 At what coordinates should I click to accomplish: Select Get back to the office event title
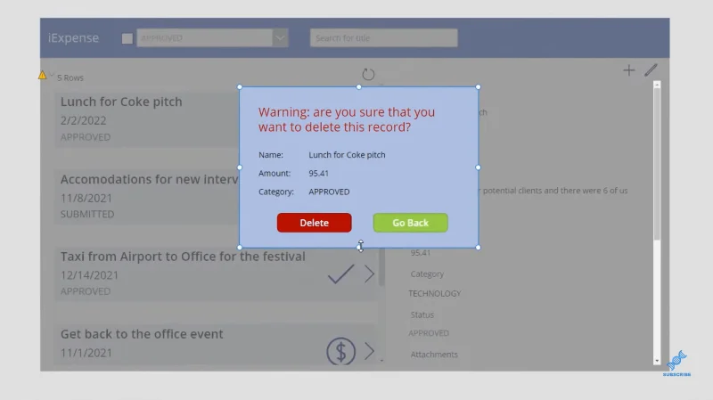pos(142,334)
